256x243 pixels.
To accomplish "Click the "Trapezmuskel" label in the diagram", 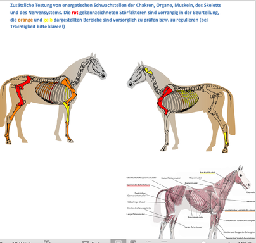I will point(195,178).
